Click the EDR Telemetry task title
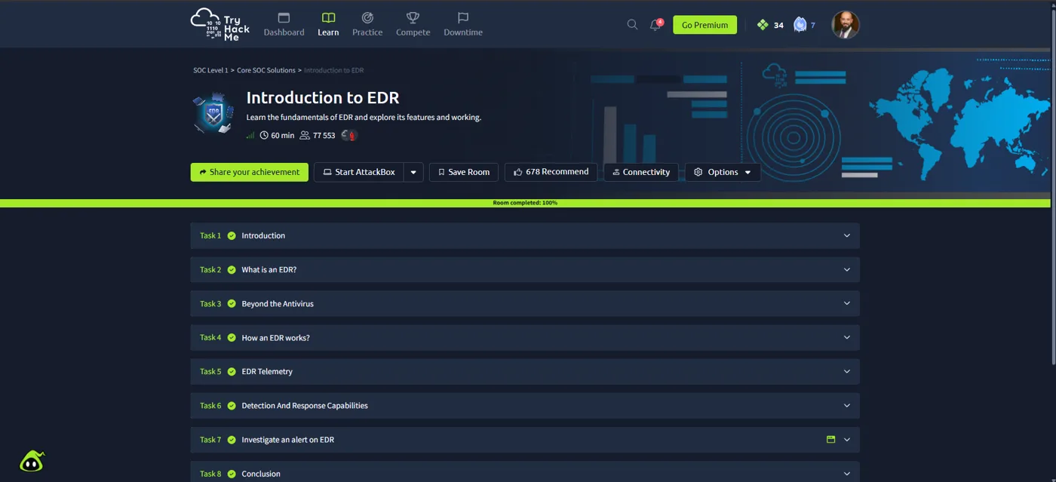The image size is (1056, 482). [x=267, y=372]
